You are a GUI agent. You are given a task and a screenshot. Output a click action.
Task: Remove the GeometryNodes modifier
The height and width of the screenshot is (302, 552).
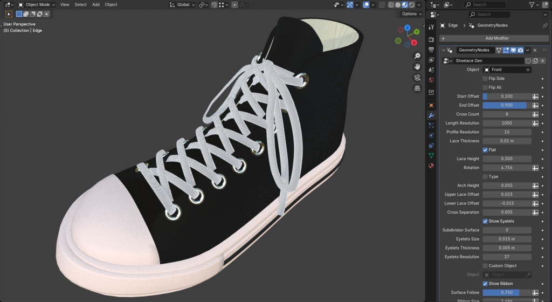pos(535,50)
